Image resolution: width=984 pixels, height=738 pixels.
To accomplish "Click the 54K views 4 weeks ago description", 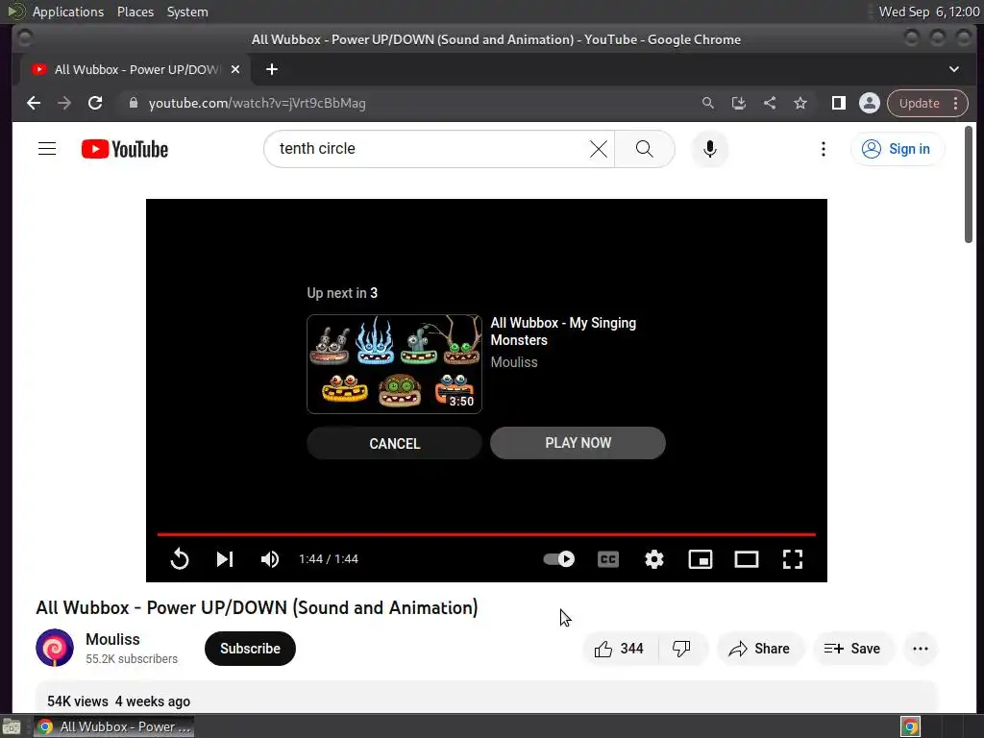I will point(118,701).
